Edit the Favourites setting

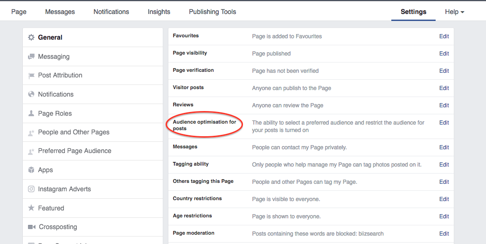coord(444,36)
